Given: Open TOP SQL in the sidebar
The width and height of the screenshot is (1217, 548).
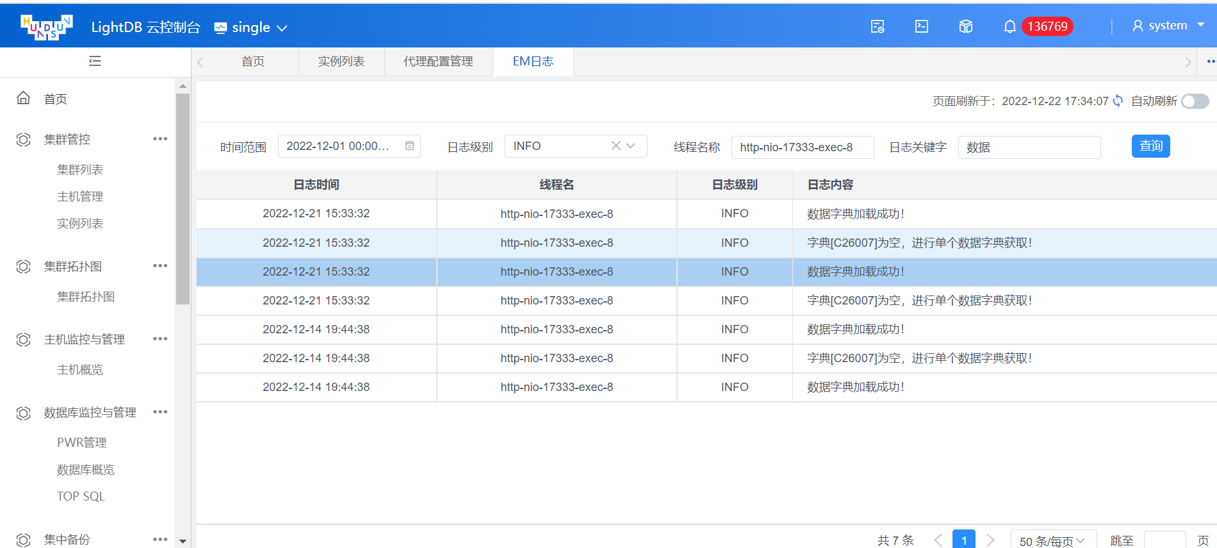Looking at the screenshot, I should point(81,496).
